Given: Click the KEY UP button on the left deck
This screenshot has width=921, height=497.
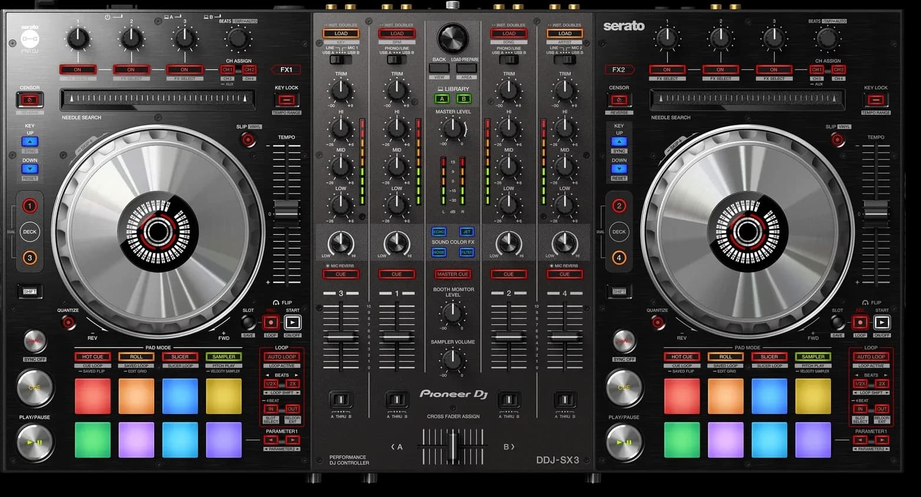Looking at the screenshot, I should (29, 141).
